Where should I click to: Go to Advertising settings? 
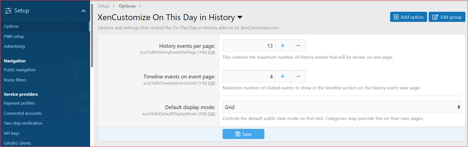pos(14,46)
